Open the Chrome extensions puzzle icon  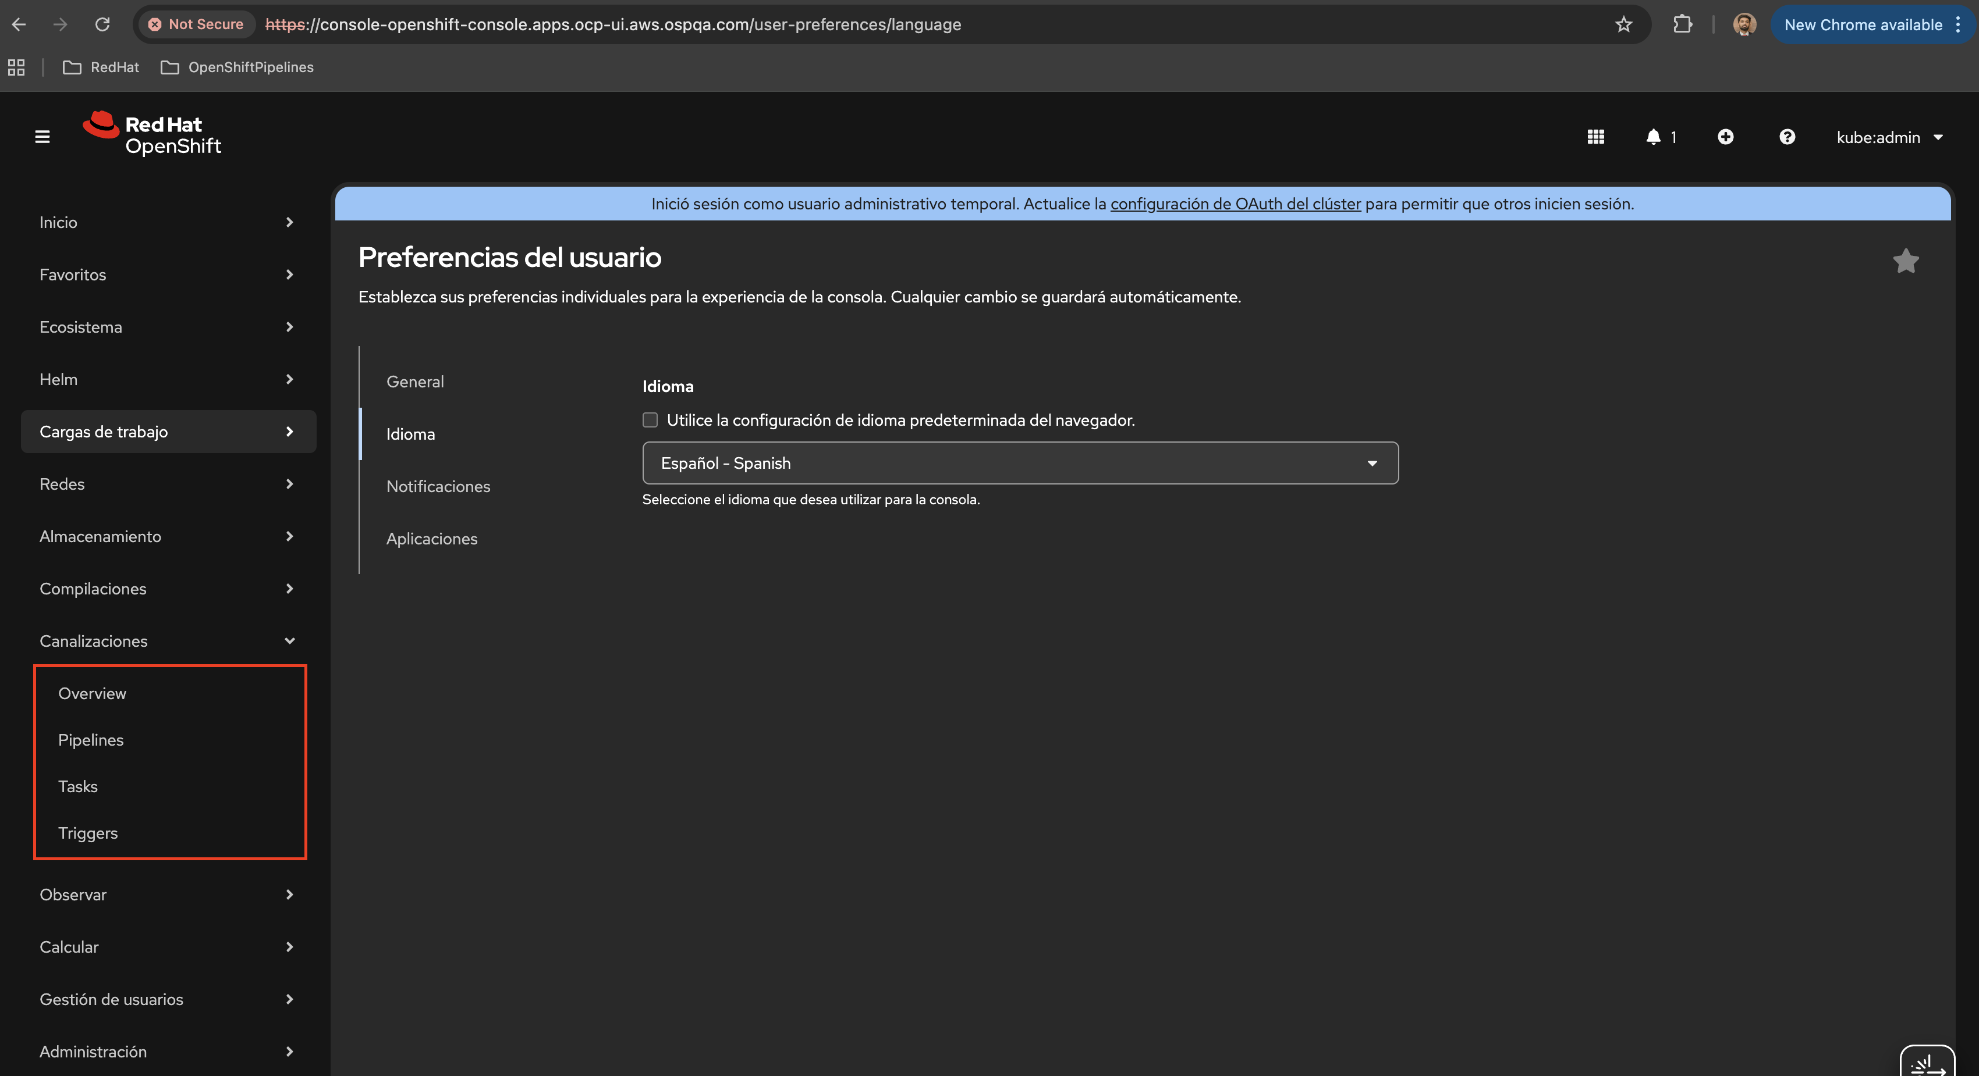(1683, 24)
